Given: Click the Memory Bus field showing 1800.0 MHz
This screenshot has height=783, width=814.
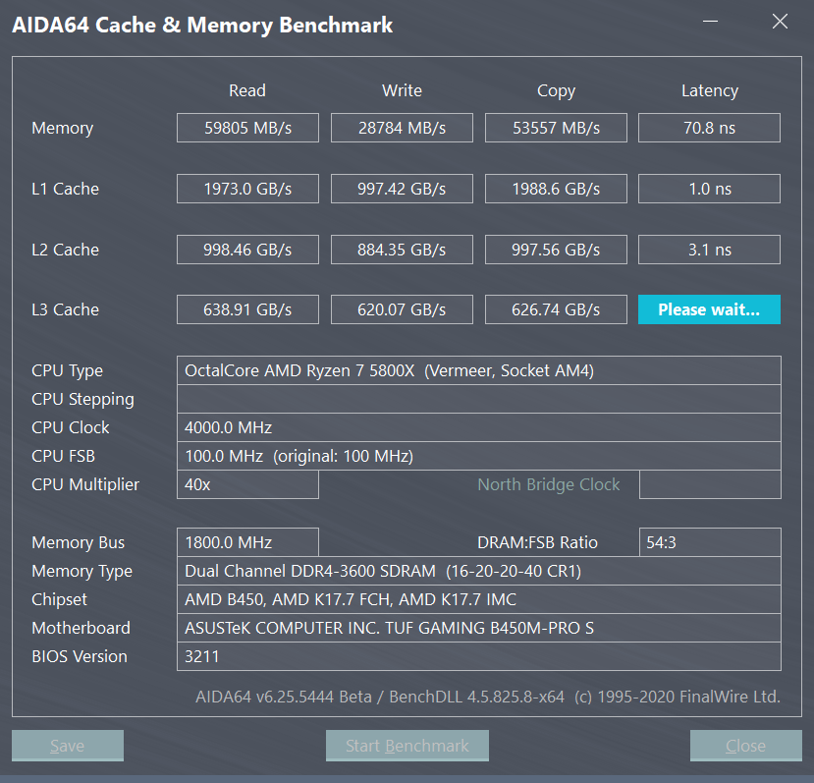Looking at the screenshot, I should [247, 542].
